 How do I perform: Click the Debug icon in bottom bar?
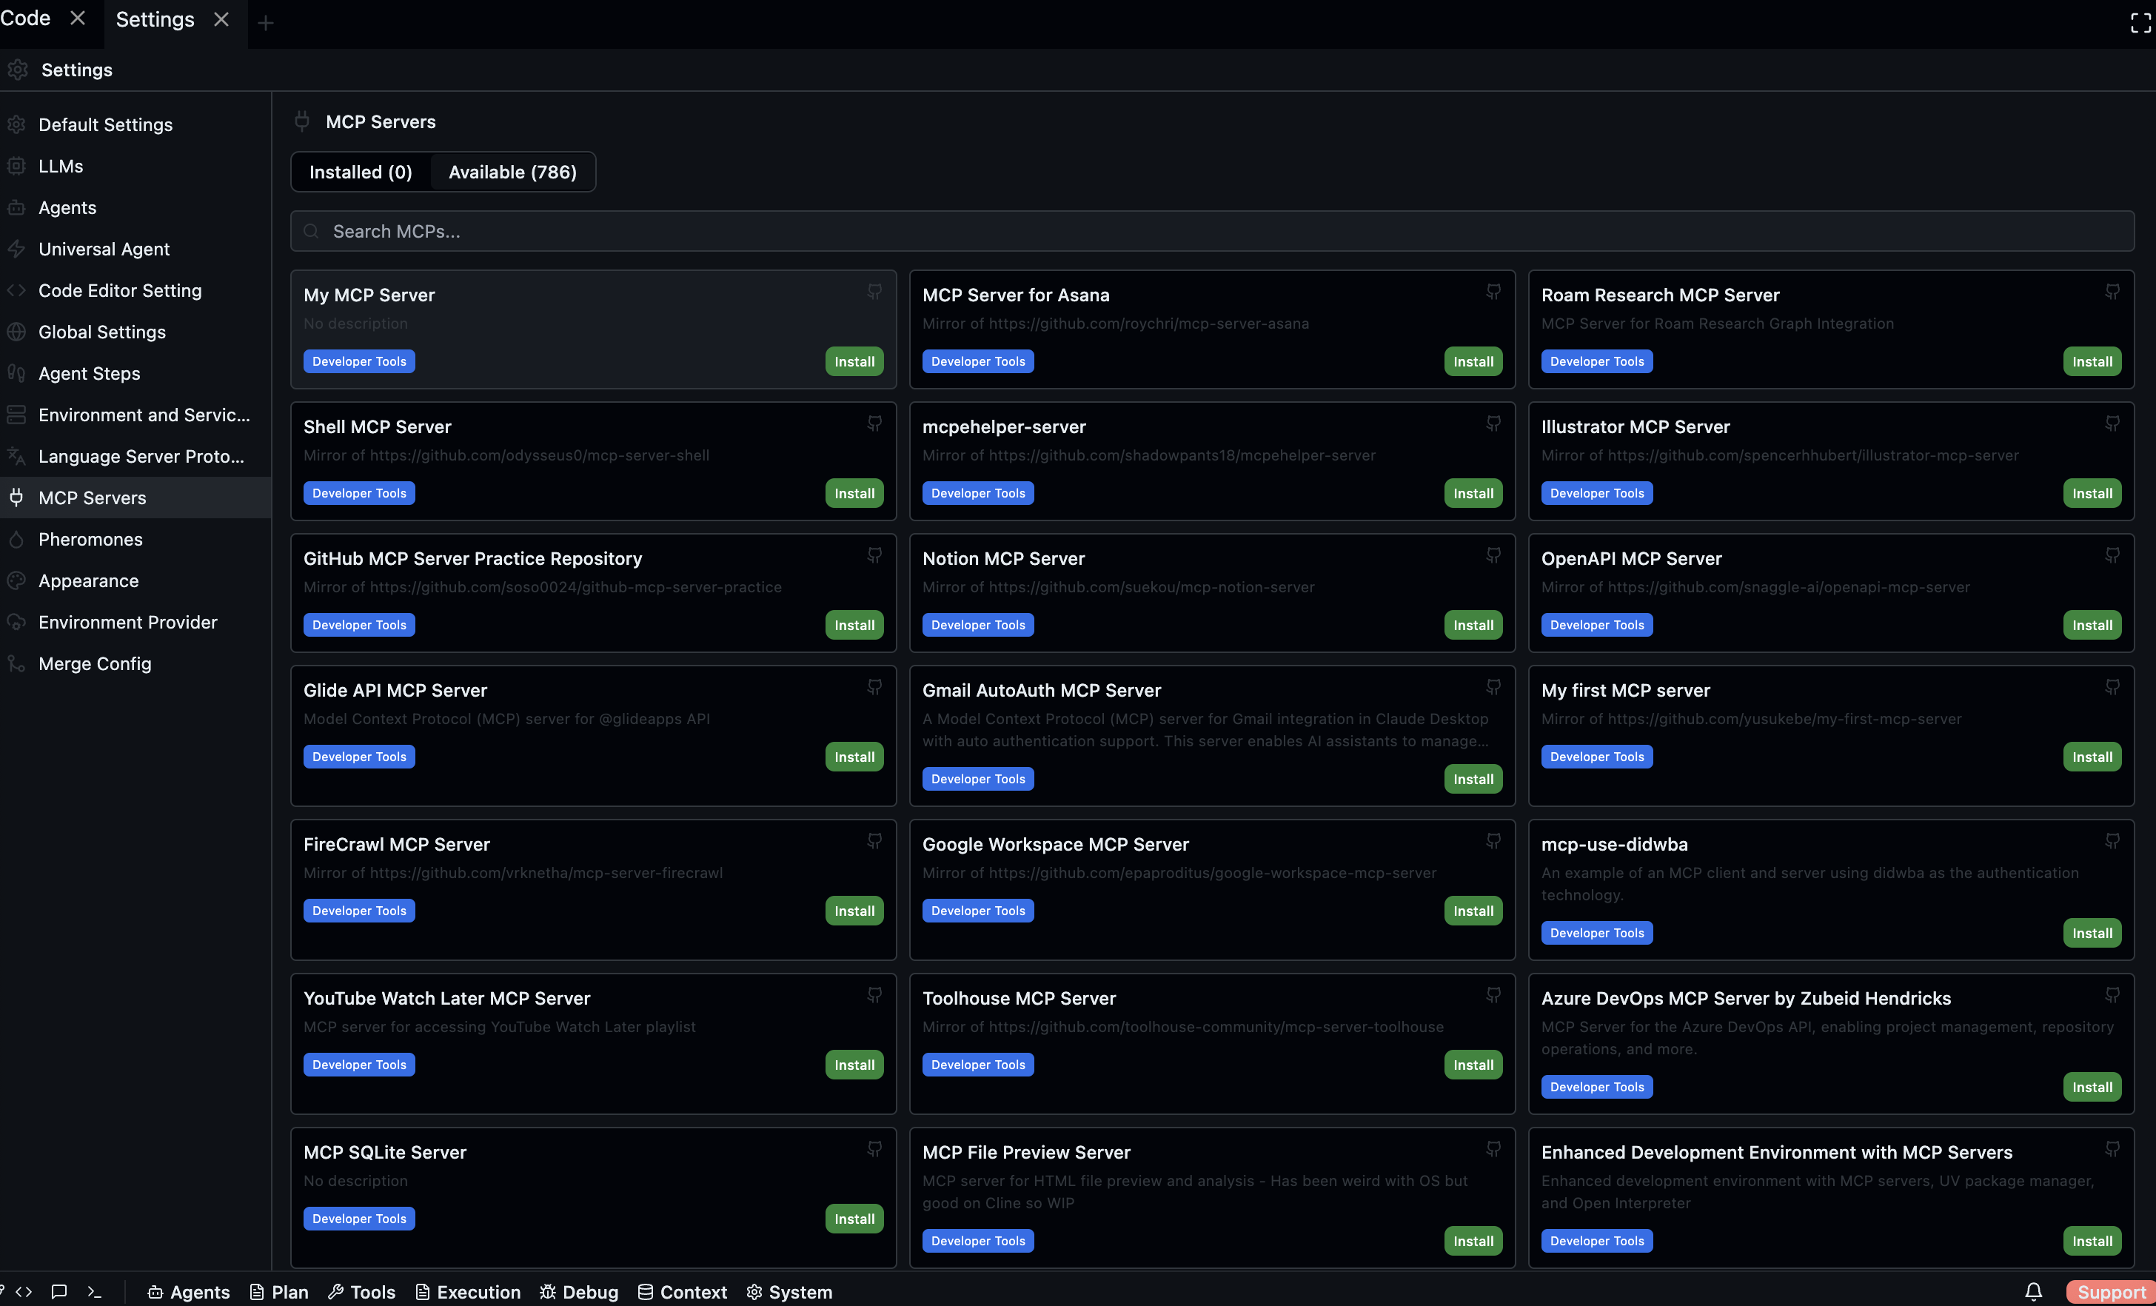[547, 1291]
